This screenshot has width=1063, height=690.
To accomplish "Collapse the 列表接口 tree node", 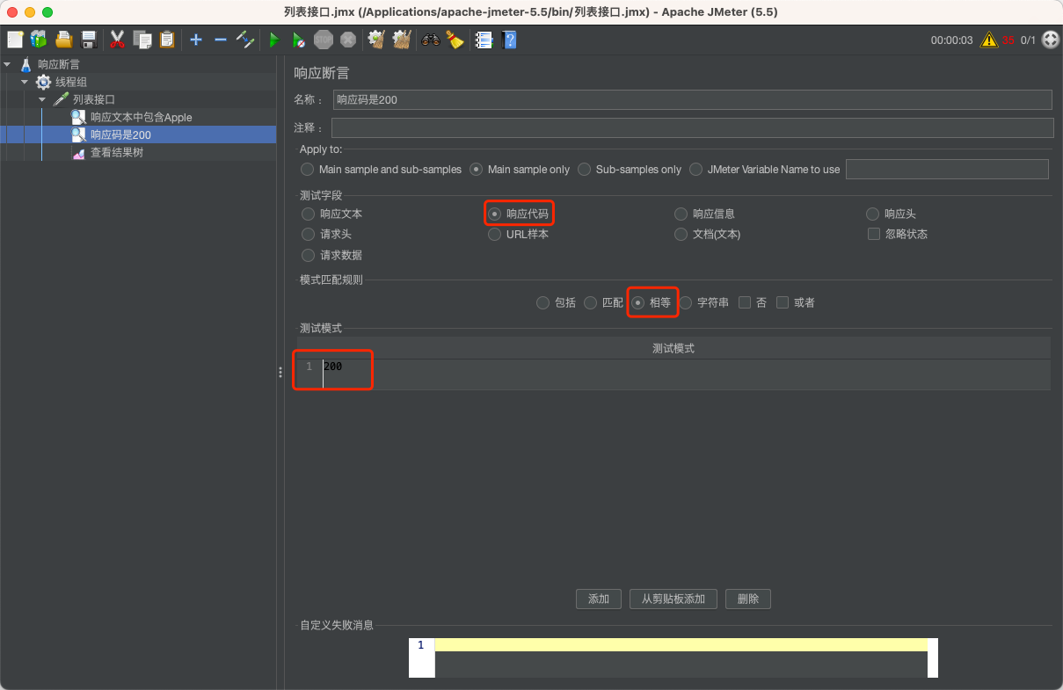I will click(x=41, y=98).
